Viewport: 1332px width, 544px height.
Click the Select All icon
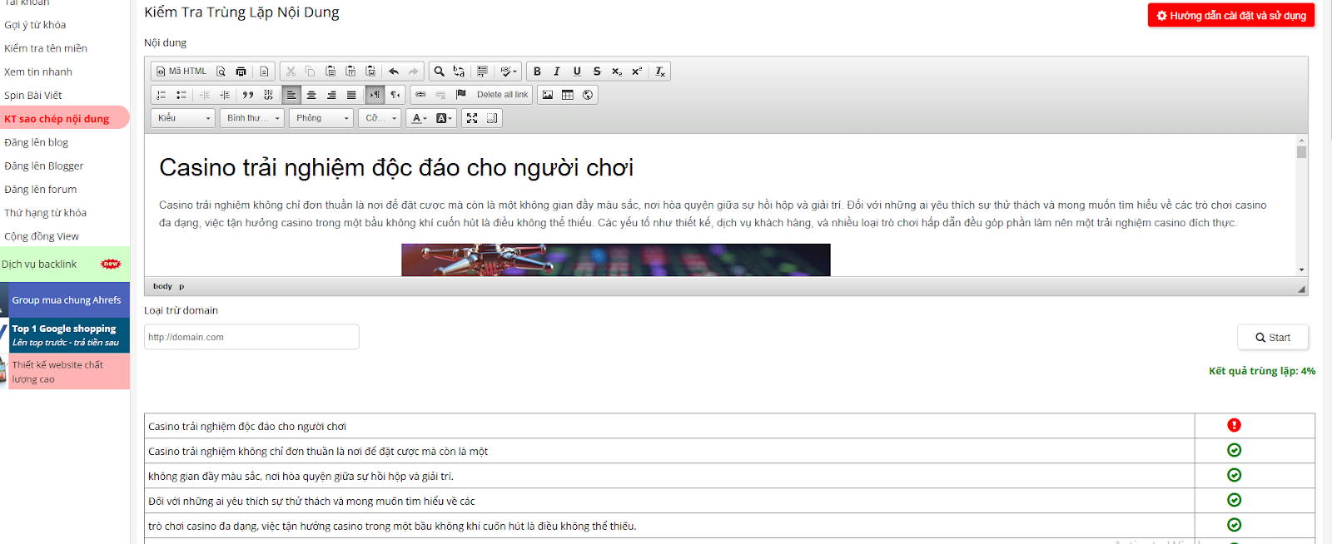pyautogui.click(x=482, y=72)
